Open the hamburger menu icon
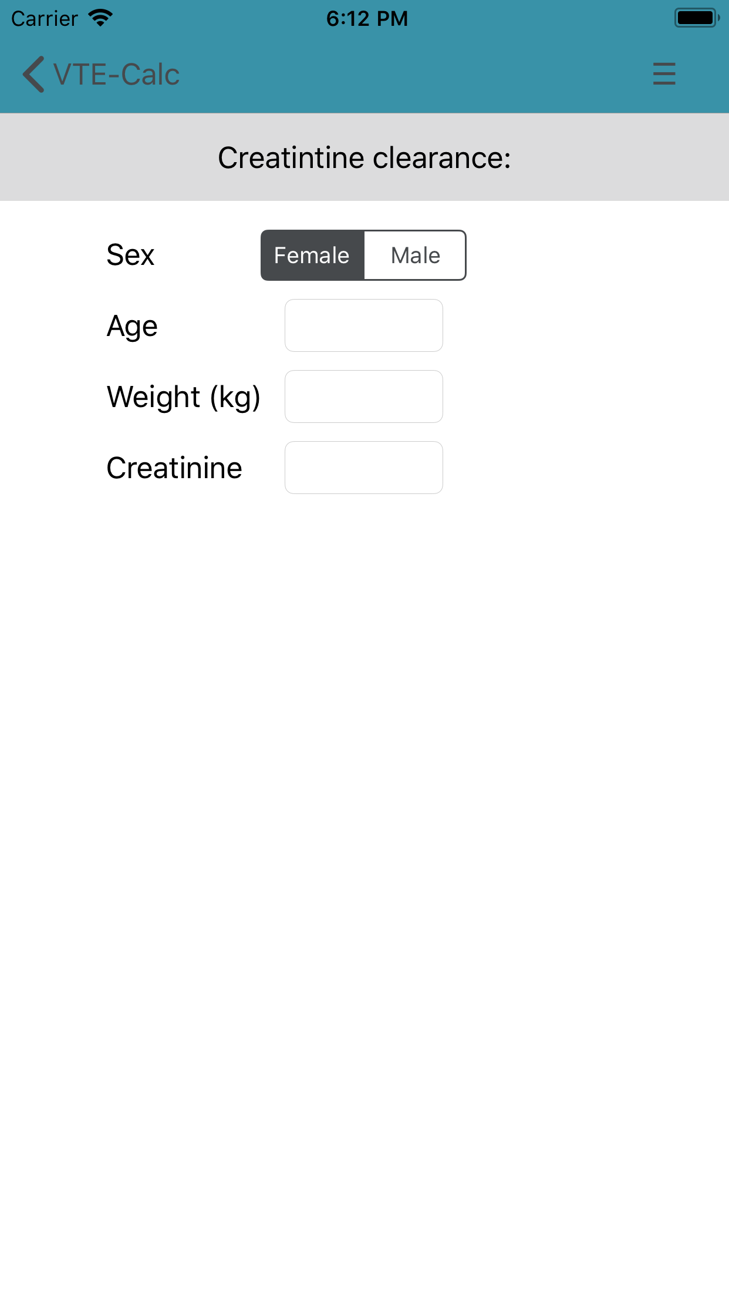Image resolution: width=729 pixels, height=1297 pixels. click(664, 74)
